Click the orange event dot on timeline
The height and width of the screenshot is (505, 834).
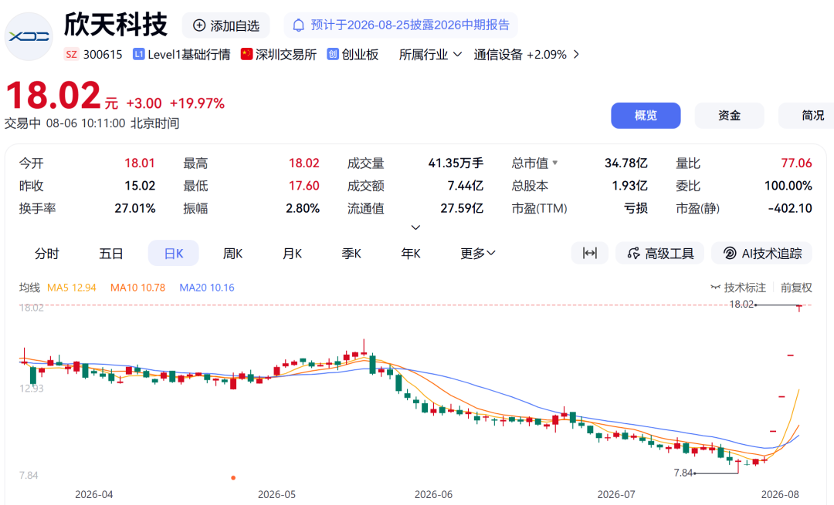pyautogui.click(x=233, y=478)
